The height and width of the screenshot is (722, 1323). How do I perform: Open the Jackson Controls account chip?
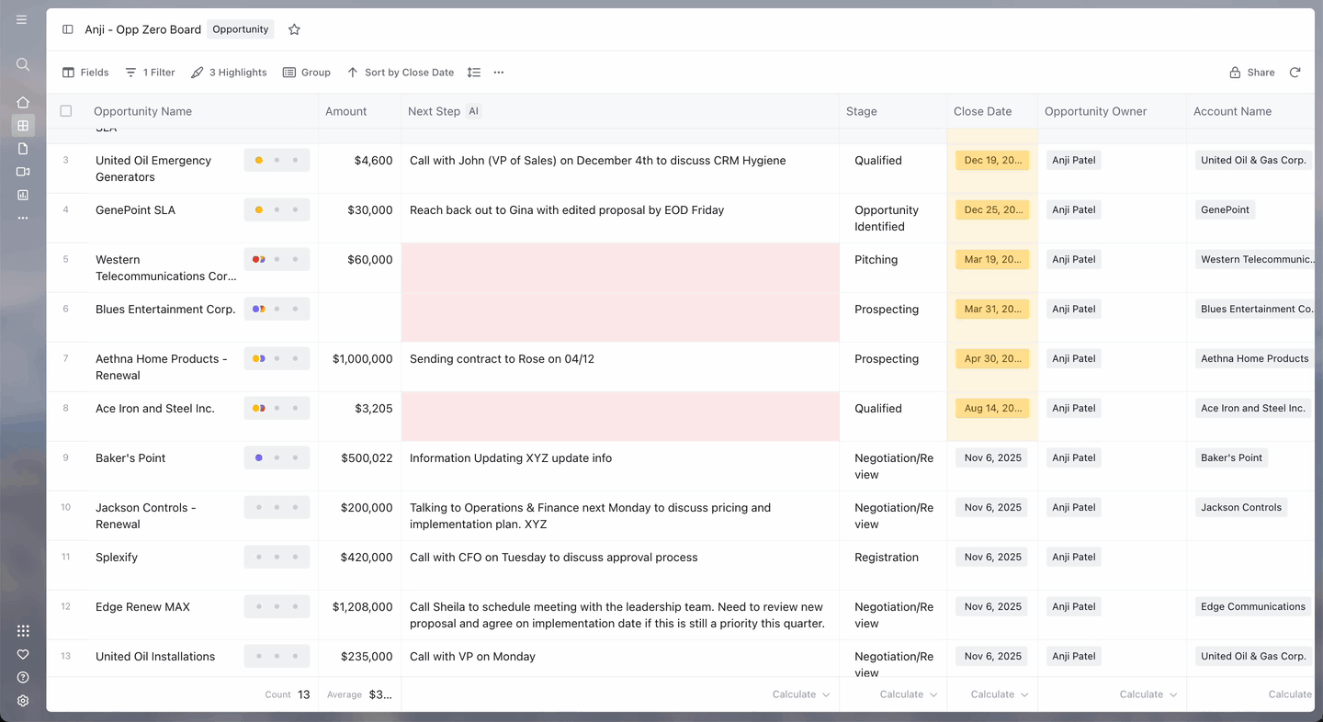pos(1241,507)
